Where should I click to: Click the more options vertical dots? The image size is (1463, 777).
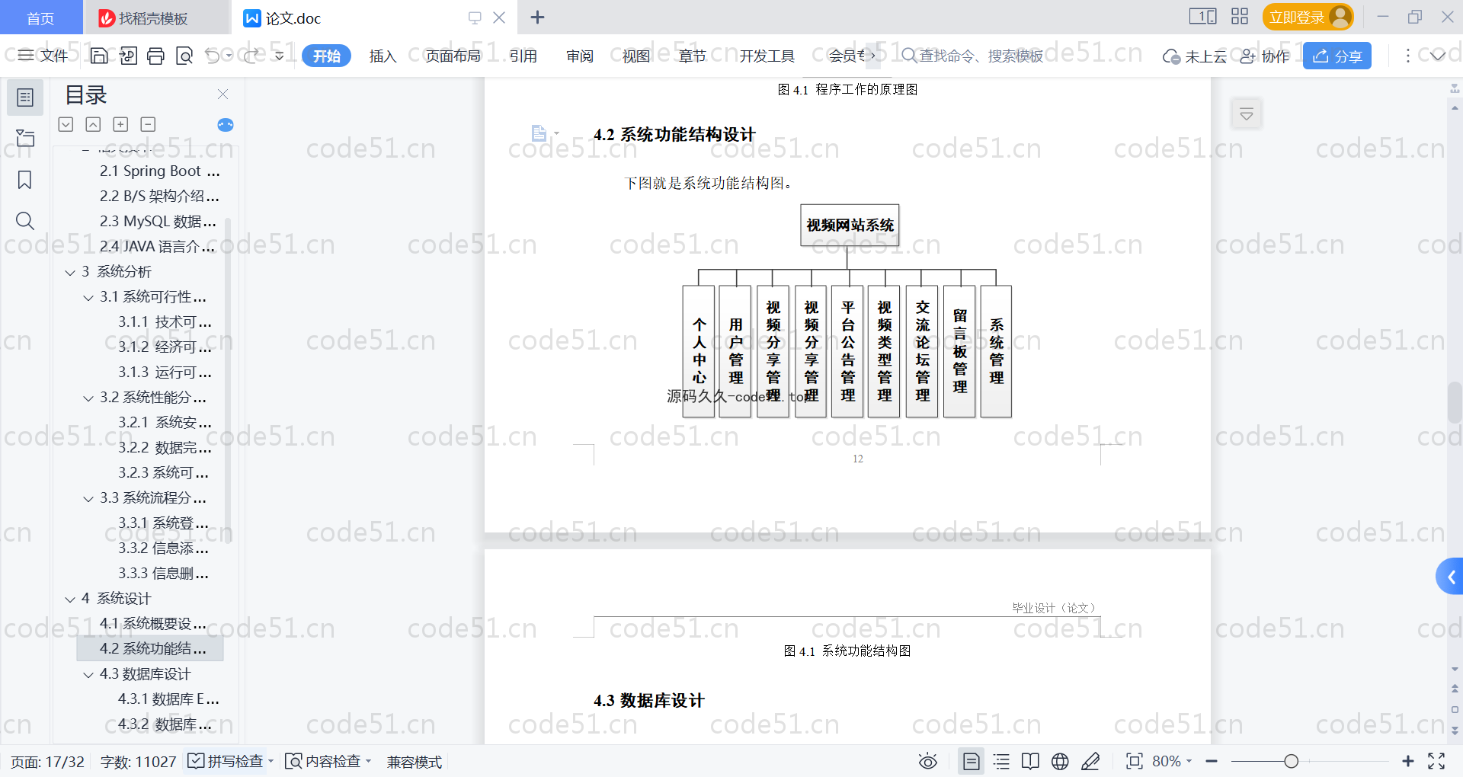pos(1407,56)
